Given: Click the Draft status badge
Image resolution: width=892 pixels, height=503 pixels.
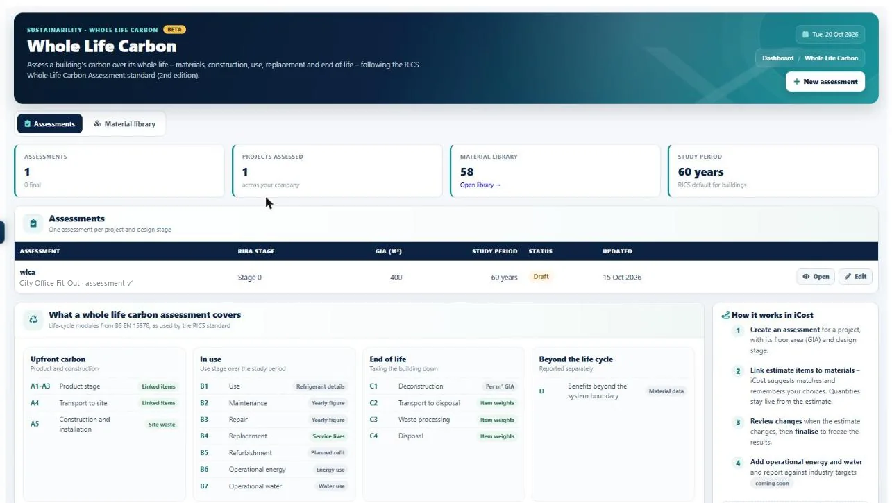Looking at the screenshot, I should pos(541,277).
